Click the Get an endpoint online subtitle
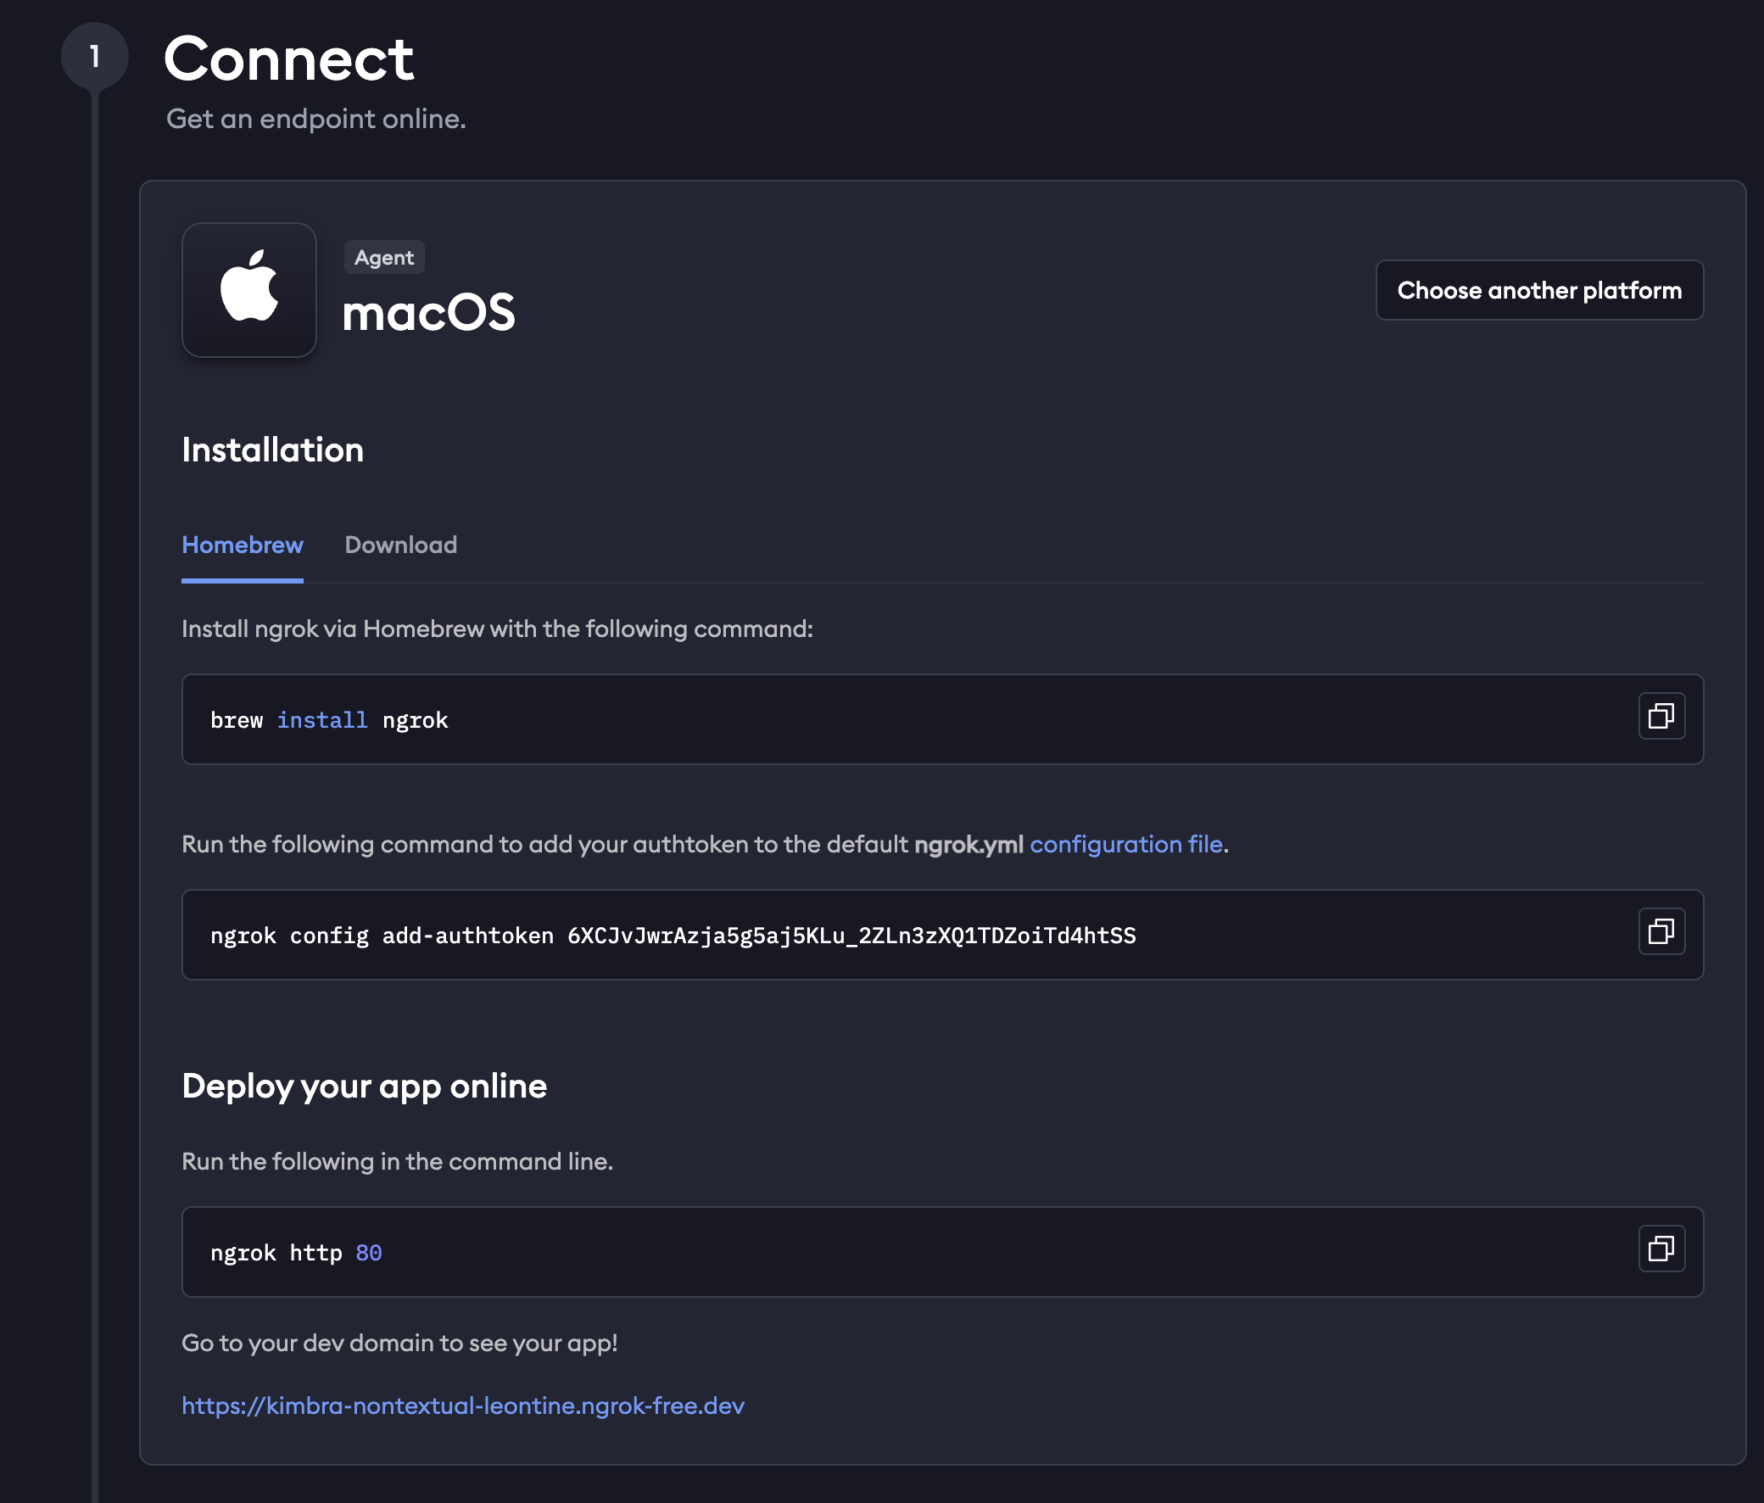This screenshot has width=1764, height=1503. pyautogui.click(x=315, y=119)
